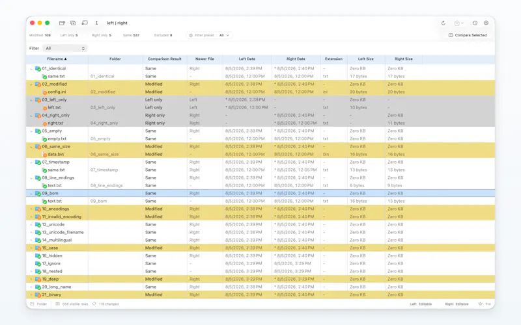Click the third toolbar swap-sides icon
The height and width of the screenshot is (325, 521).
85,23
